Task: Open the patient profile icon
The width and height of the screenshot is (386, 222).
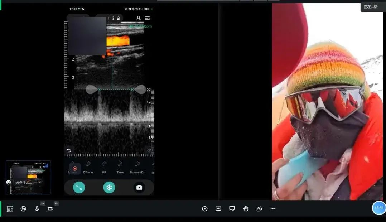Action: click(x=138, y=18)
